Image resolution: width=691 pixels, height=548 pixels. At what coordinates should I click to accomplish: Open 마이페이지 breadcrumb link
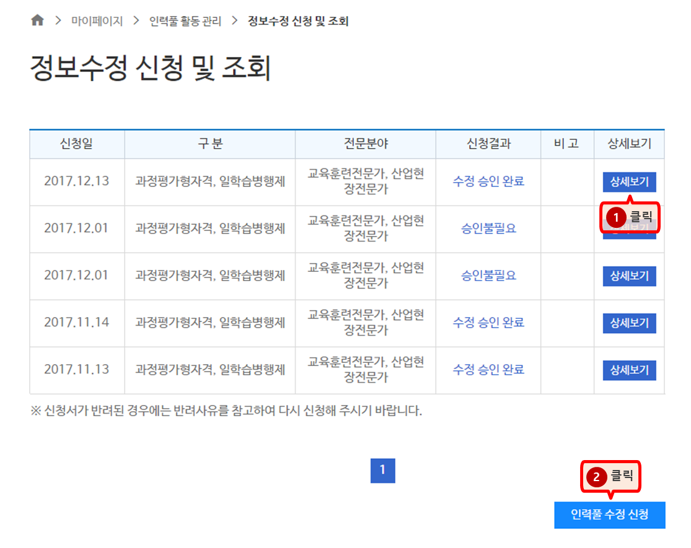point(97,21)
